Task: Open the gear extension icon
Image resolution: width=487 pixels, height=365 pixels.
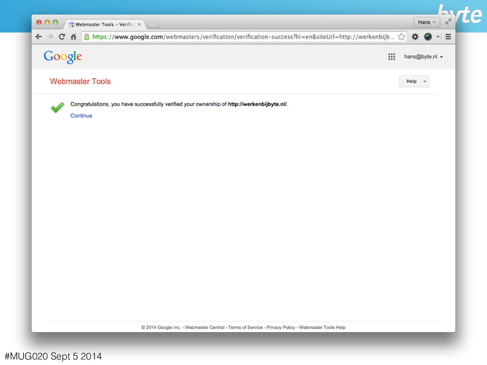Action: (415, 37)
